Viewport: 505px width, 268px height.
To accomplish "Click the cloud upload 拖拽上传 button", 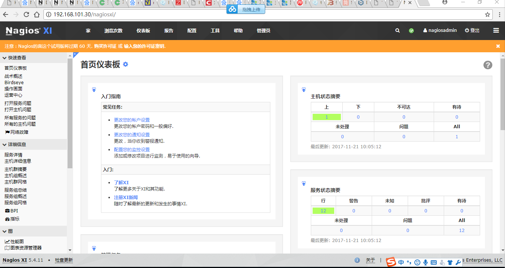I will 246,9.
